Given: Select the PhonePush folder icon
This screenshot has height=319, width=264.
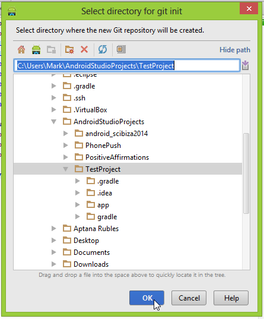Looking at the screenshot, I should point(79,146).
